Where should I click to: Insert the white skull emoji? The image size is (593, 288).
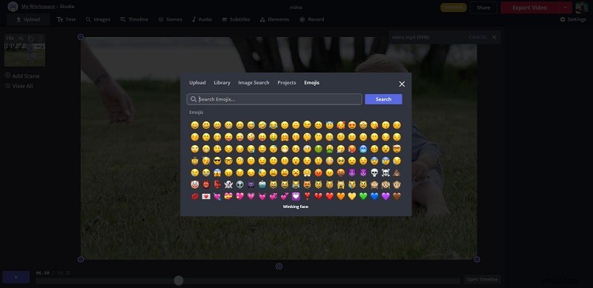click(374, 173)
